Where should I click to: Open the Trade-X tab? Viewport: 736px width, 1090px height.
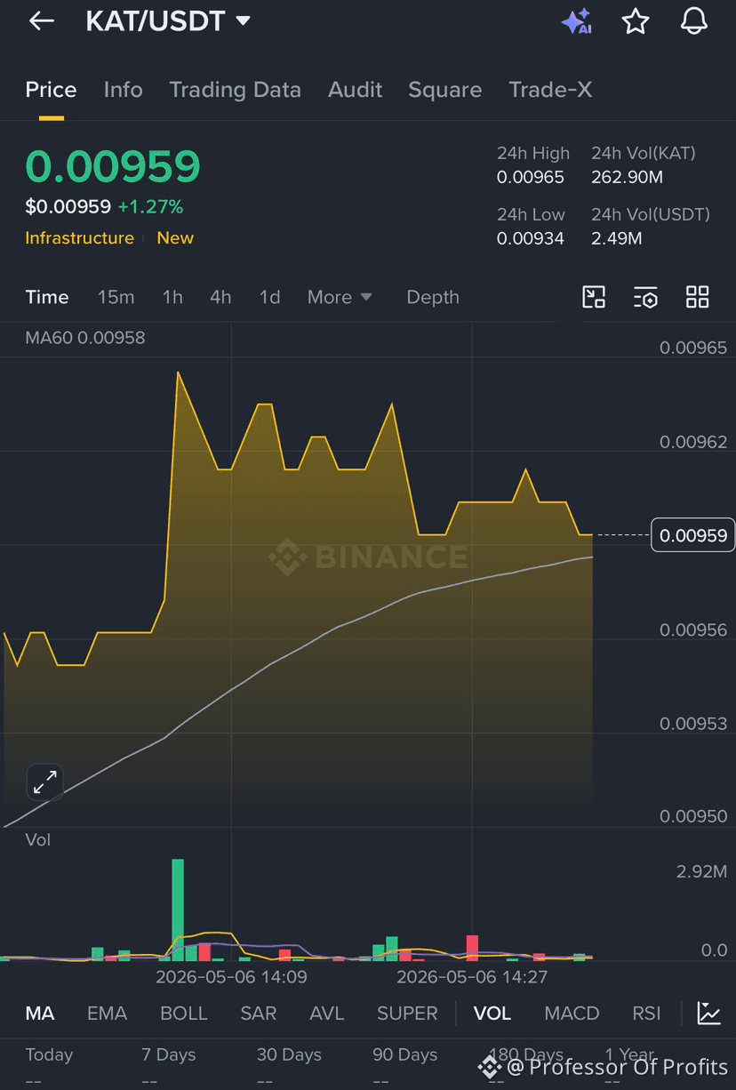[550, 90]
